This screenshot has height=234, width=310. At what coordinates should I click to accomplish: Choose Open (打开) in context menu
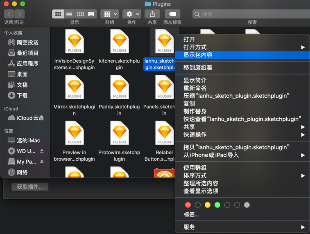click(x=242, y=40)
